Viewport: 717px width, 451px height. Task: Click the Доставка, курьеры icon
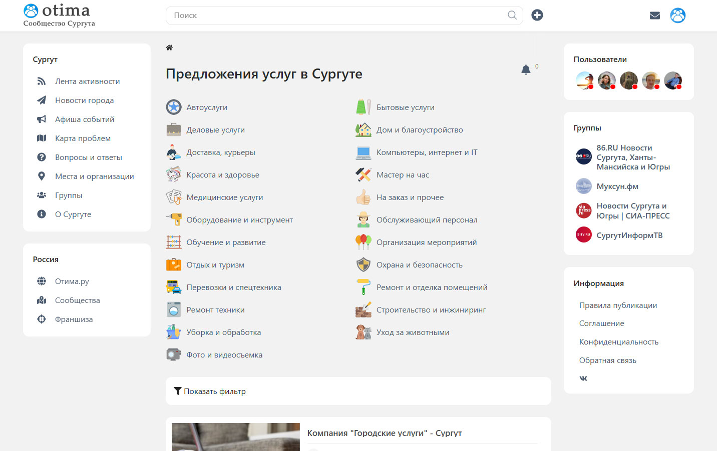point(174,152)
